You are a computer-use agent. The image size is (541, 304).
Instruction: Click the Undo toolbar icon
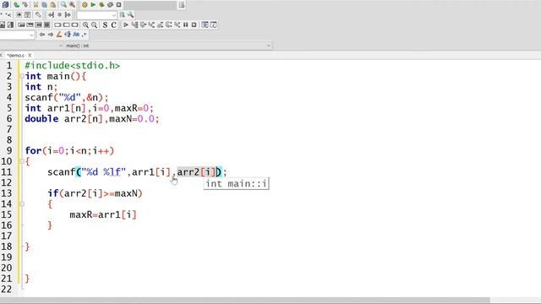click(17, 5)
